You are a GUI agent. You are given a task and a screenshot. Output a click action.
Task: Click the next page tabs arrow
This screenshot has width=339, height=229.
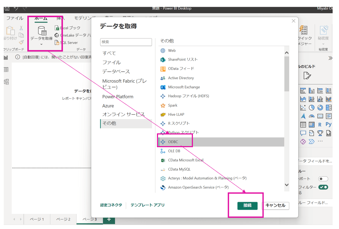click(x=21, y=219)
